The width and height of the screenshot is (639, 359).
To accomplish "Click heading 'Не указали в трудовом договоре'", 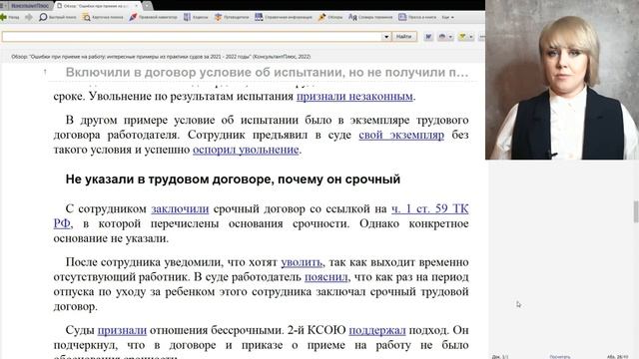I will click(233, 179).
